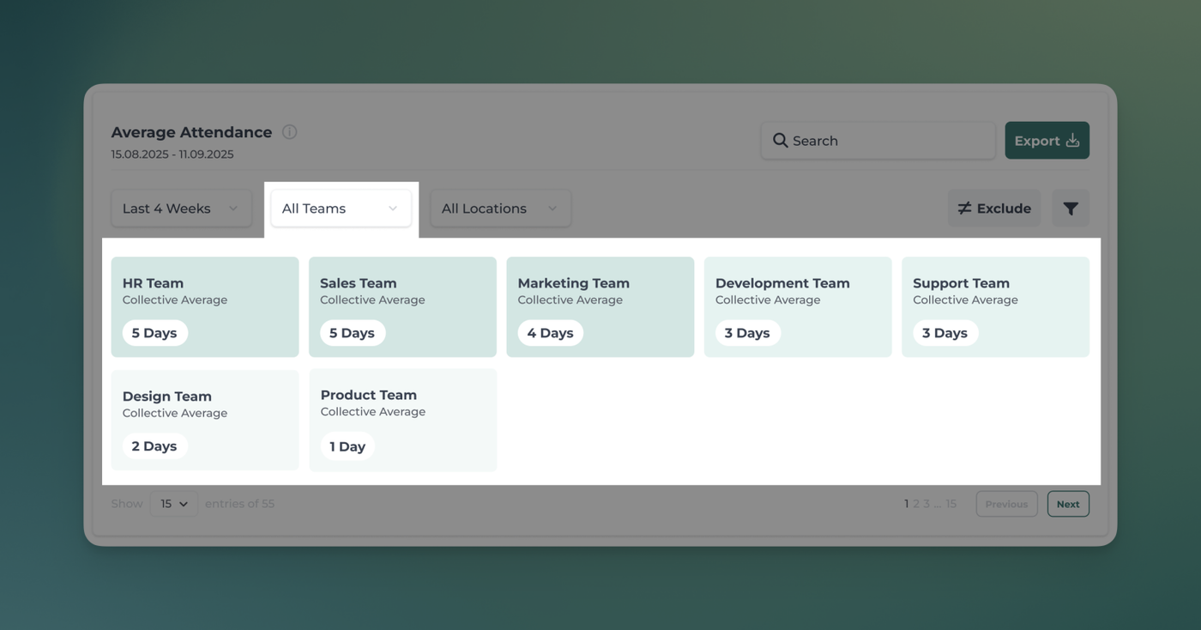Image resolution: width=1201 pixels, height=630 pixels.
Task: Click the Product Team card
Action: pyautogui.click(x=402, y=421)
